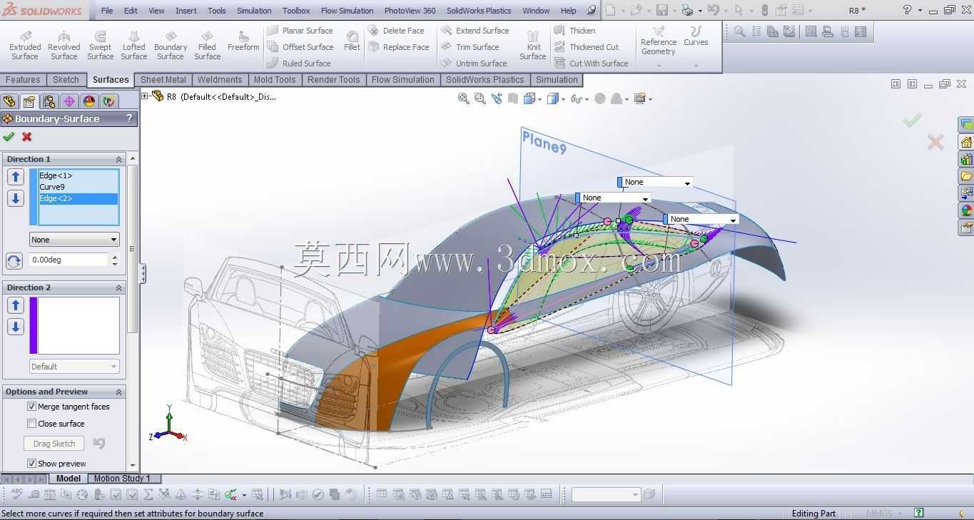The height and width of the screenshot is (520, 974).
Task: Select the Cut With Surface command
Action: [x=592, y=63]
